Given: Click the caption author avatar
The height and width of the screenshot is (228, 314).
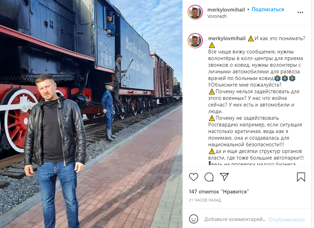Looking at the screenshot, I should click(195, 41).
